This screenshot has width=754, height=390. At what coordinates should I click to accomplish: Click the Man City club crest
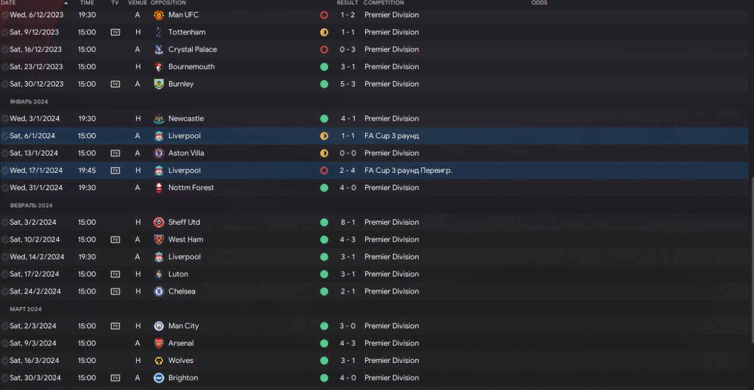click(158, 326)
